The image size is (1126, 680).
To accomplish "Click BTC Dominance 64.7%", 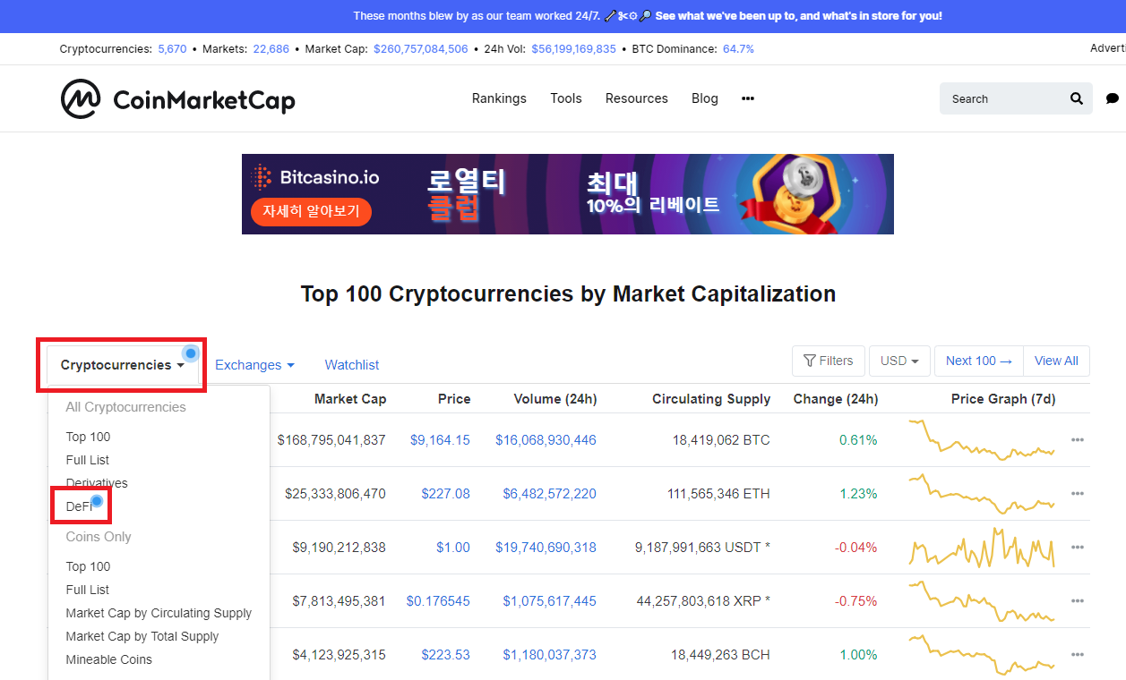I will pyautogui.click(x=738, y=49).
